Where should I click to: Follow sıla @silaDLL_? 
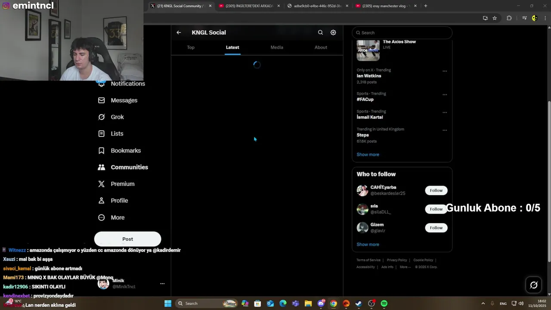(x=436, y=209)
